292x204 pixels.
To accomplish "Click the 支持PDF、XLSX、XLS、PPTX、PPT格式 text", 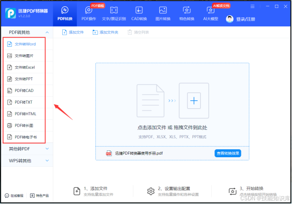I will [x=172, y=137].
